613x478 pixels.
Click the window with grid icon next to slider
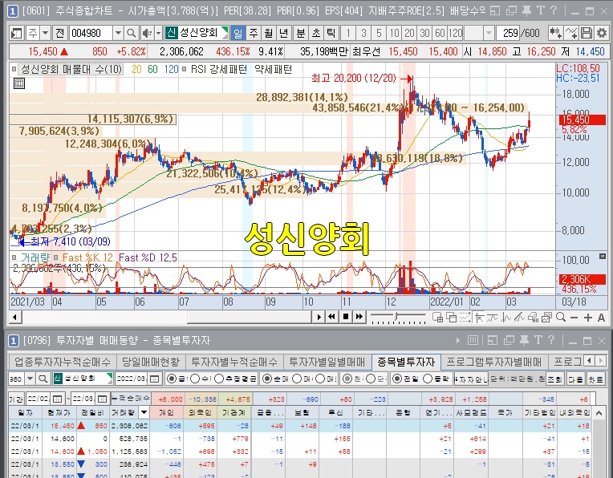tap(438, 318)
